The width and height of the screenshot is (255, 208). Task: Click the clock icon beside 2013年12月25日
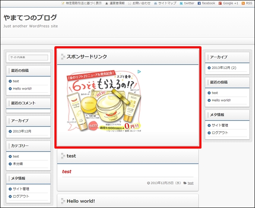(148, 183)
